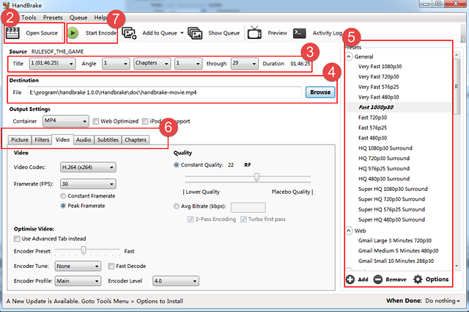
Task: Click the presets list scrollbar
Action: pyautogui.click(x=457, y=87)
